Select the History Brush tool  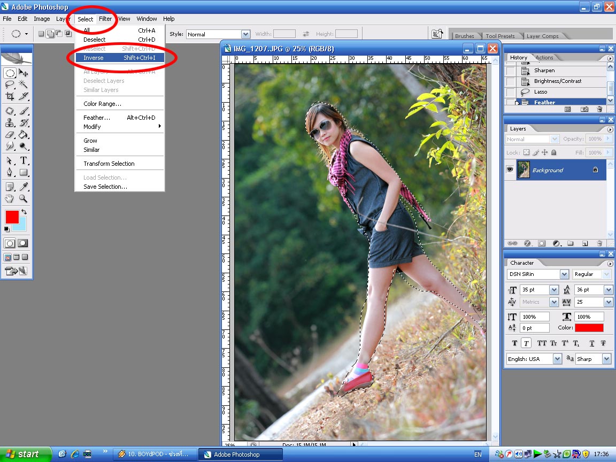(x=23, y=122)
